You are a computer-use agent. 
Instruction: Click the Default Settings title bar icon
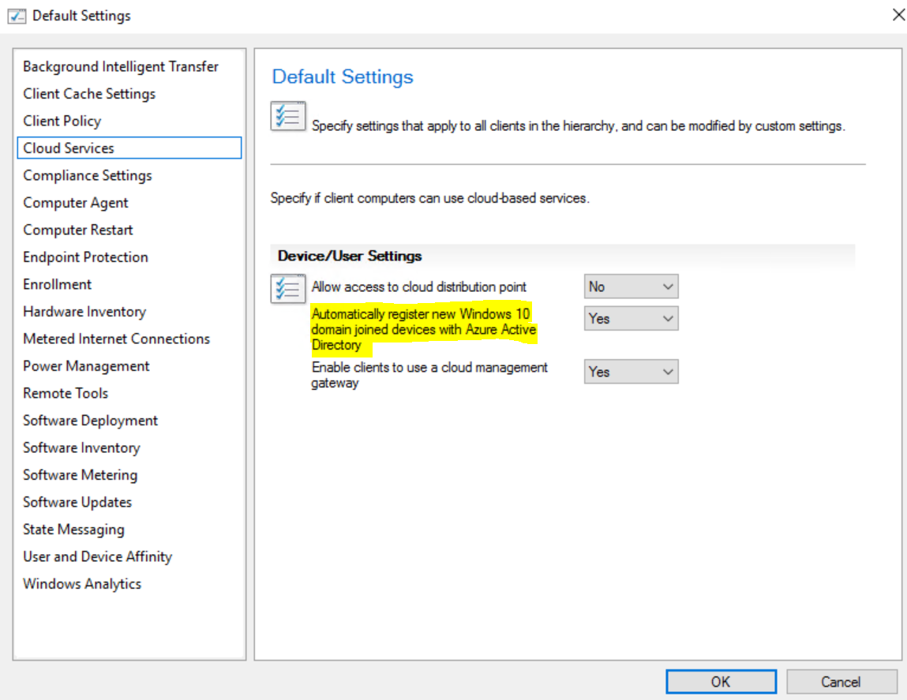17,16
